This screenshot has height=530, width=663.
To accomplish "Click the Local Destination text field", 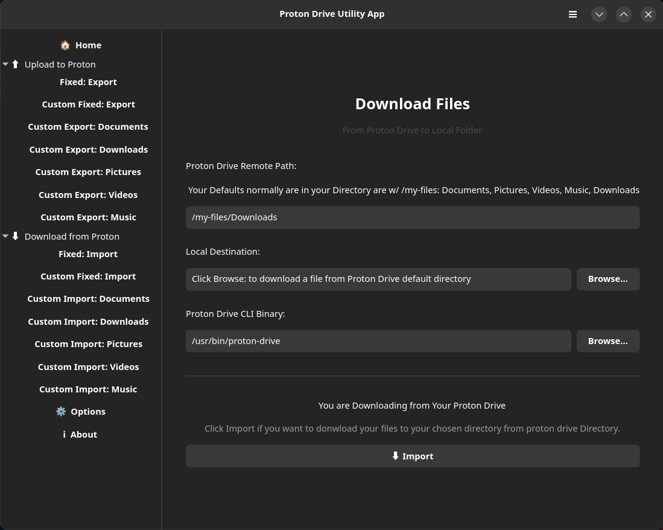I will (378, 279).
